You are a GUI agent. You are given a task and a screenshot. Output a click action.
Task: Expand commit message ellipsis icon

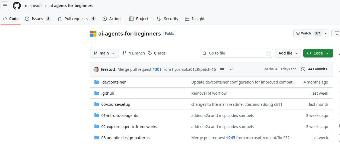(x=222, y=69)
